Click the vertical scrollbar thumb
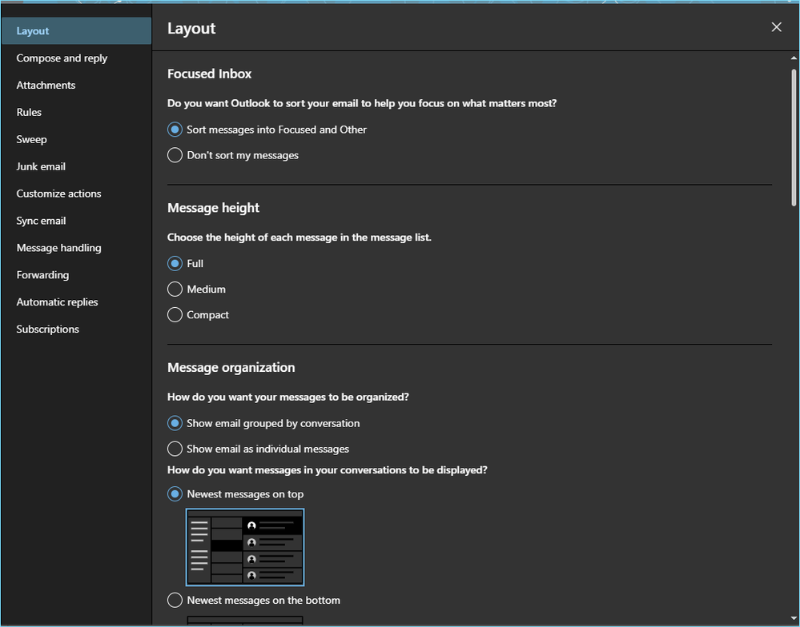Viewport: 800px width, 627px height. click(x=794, y=138)
